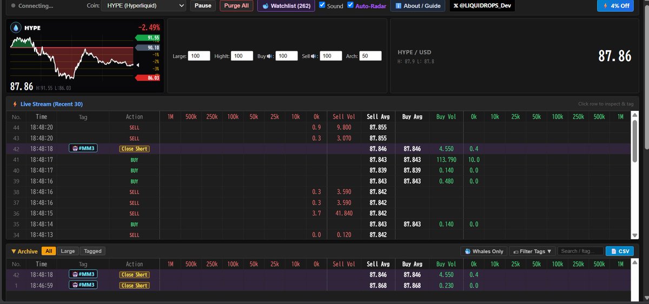Focus the Buy sound threshold input
The image size is (649, 304).
click(x=287, y=56)
